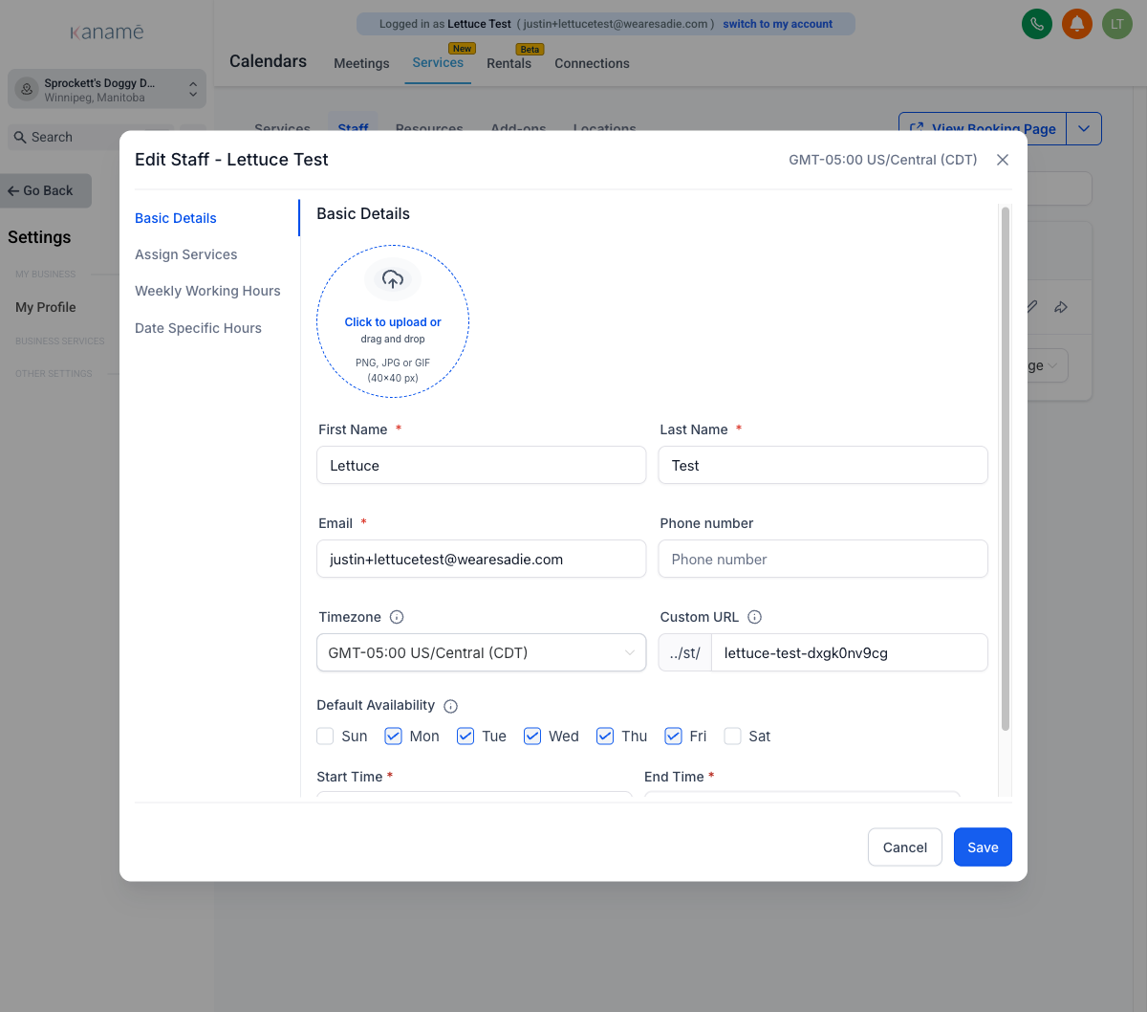
Task: Uncheck the Thu availability checkbox
Action: tap(605, 736)
